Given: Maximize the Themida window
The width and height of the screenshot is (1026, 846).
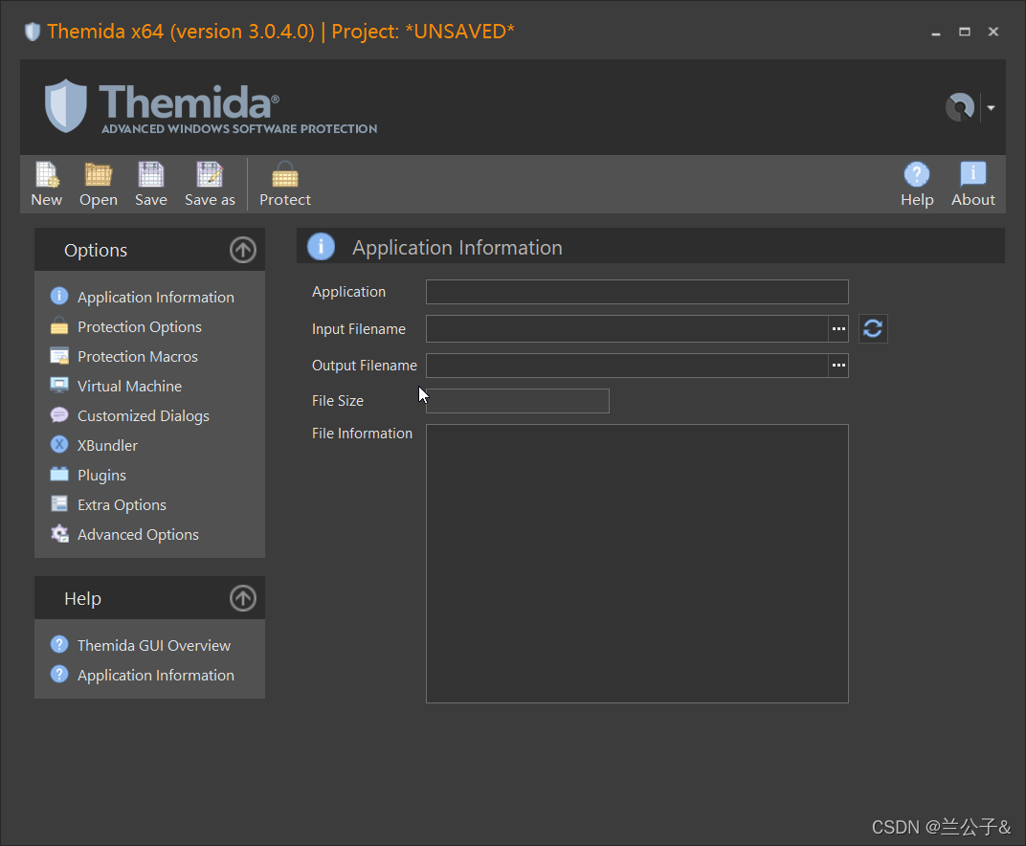Looking at the screenshot, I should pyautogui.click(x=965, y=33).
